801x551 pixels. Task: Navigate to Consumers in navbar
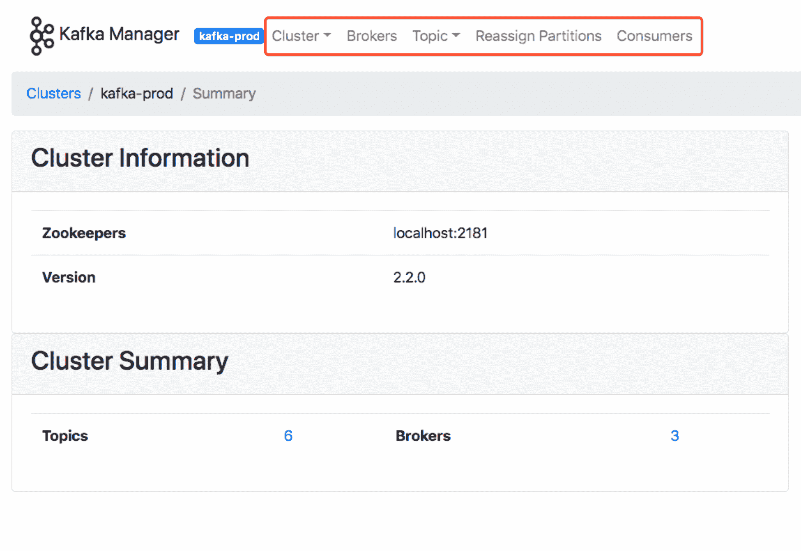pos(654,36)
